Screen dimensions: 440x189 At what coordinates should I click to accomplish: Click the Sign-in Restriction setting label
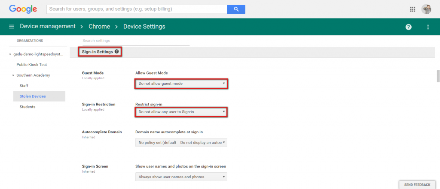point(99,104)
